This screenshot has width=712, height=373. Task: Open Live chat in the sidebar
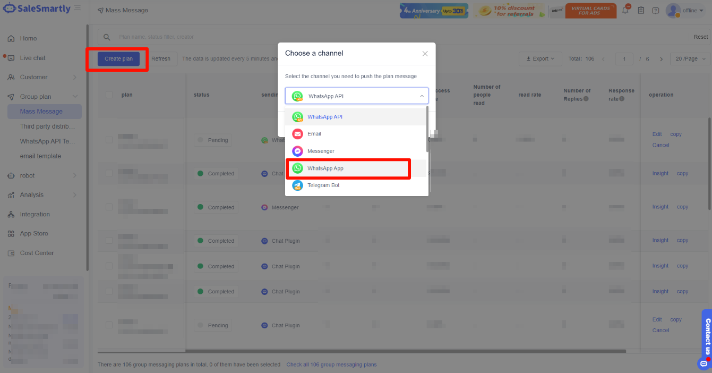click(33, 58)
